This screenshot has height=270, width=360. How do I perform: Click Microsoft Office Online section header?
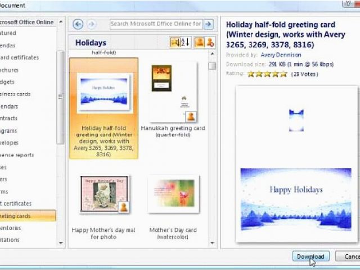(26, 22)
